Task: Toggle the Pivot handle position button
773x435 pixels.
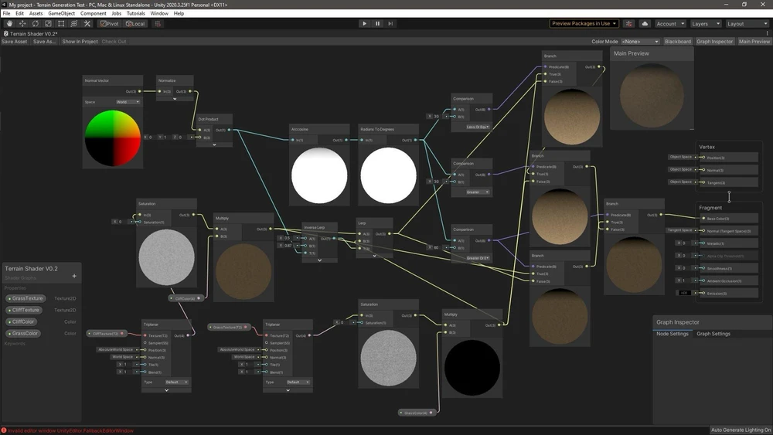Action: 109,24
